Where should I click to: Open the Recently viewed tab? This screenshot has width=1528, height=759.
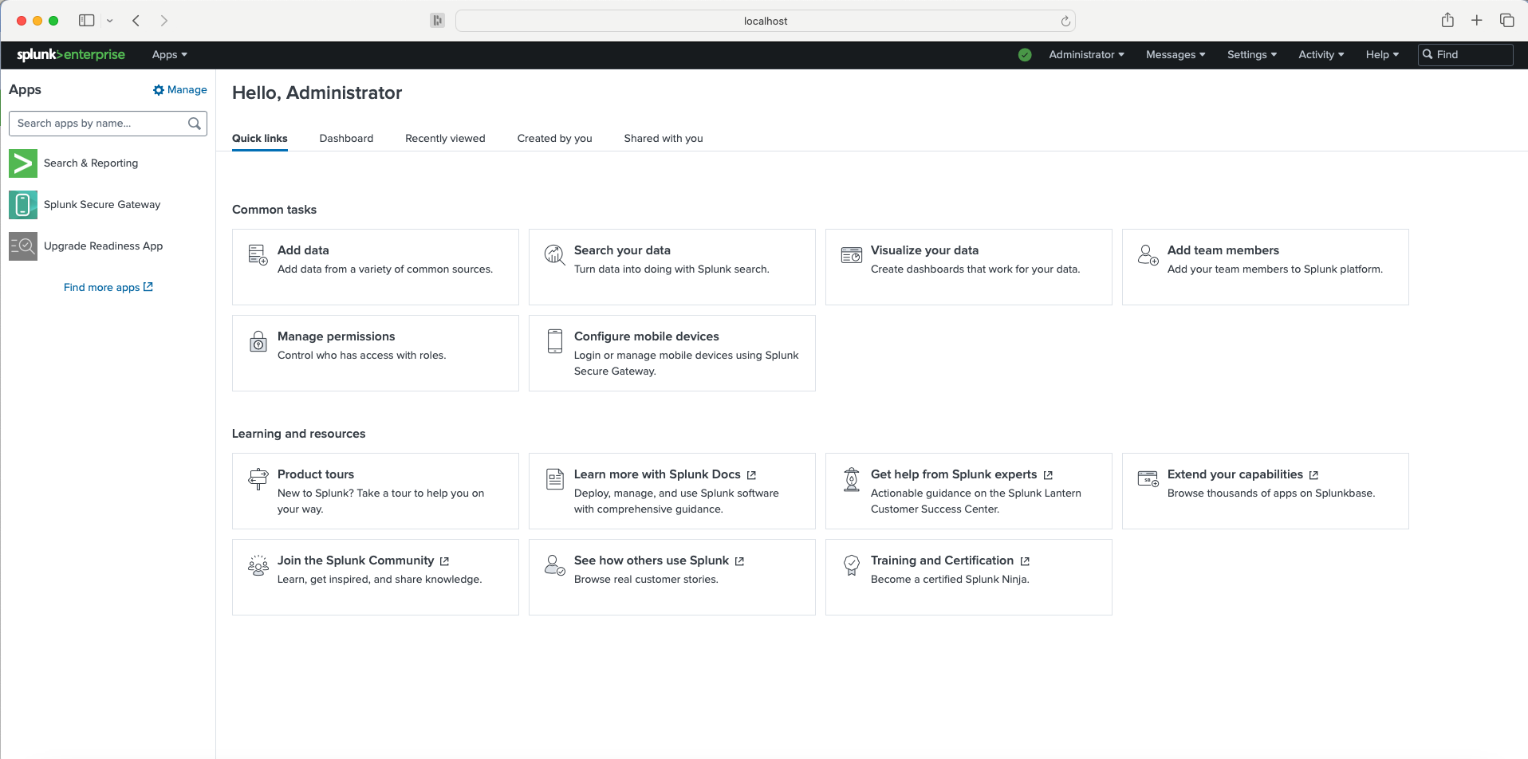click(445, 139)
